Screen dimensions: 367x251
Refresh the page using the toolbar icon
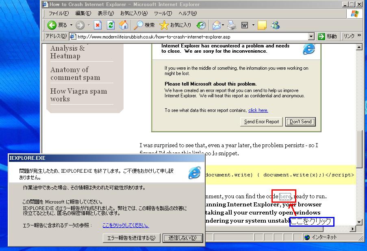(x=111, y=25)
